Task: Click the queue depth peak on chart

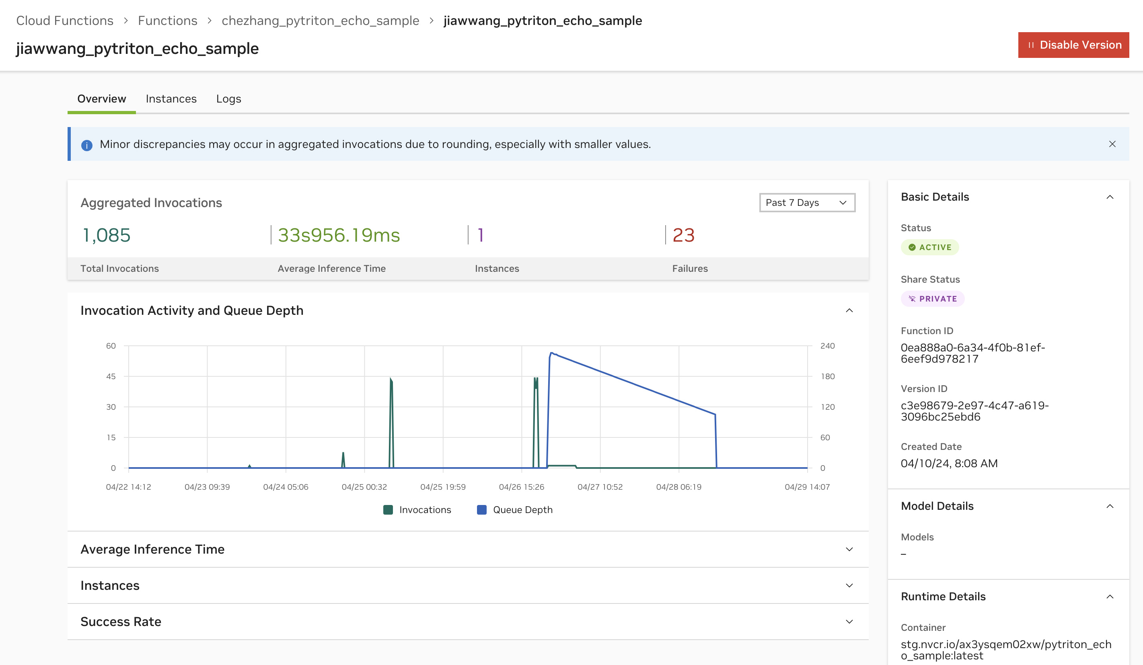Action: [551, 353]
